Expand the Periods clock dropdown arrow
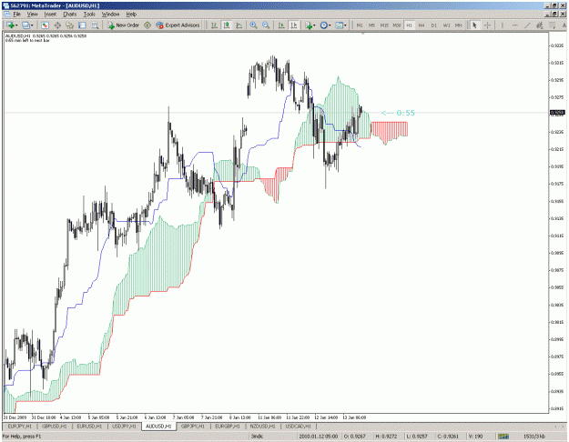Screen dimensions: 569x442 (x=330, y=25)
